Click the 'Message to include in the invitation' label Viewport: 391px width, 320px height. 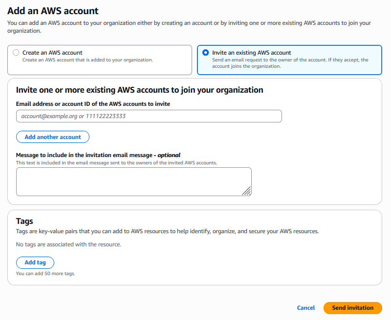point(98,155)
